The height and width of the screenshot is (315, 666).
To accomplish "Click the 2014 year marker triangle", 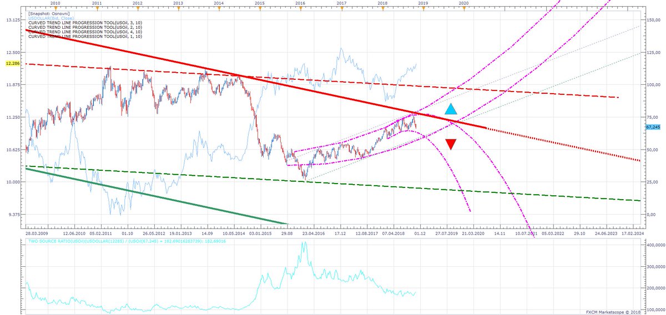I will [x=219, y=8].
